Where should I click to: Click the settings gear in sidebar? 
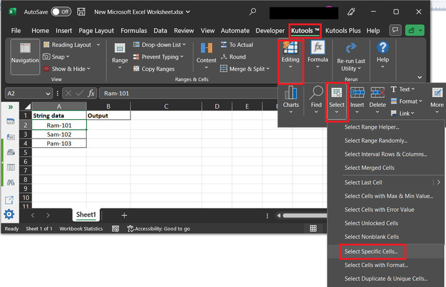click(x=9, y=215)
